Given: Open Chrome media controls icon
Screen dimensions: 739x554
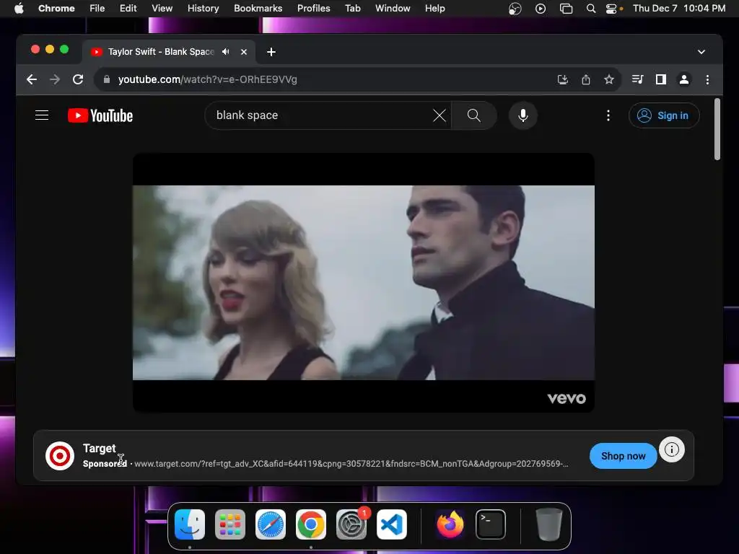Looking at the screenshot, I should coord(638,79).
